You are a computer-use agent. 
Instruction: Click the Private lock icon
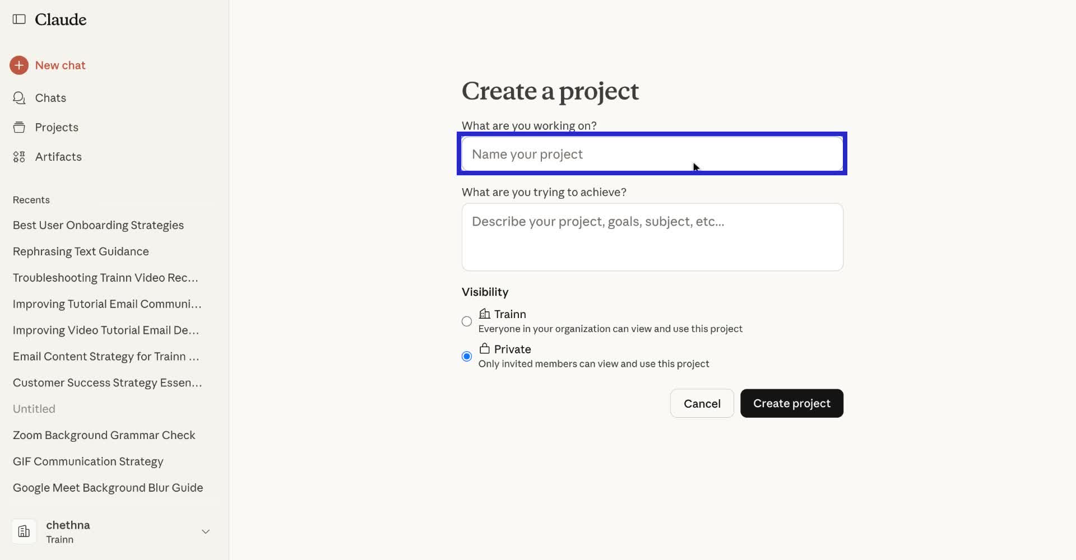pos(484,348)
